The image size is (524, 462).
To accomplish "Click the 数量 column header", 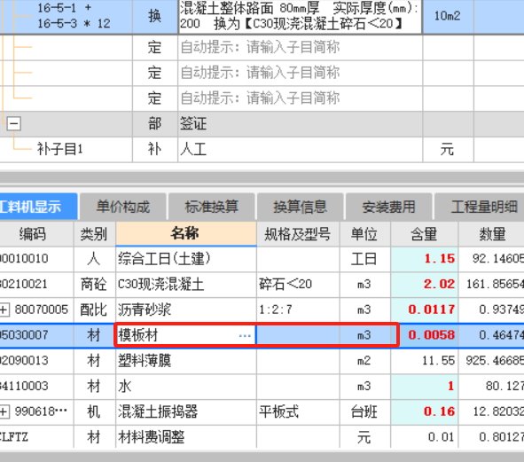I will pyautogui.click(x=491, y=234).
